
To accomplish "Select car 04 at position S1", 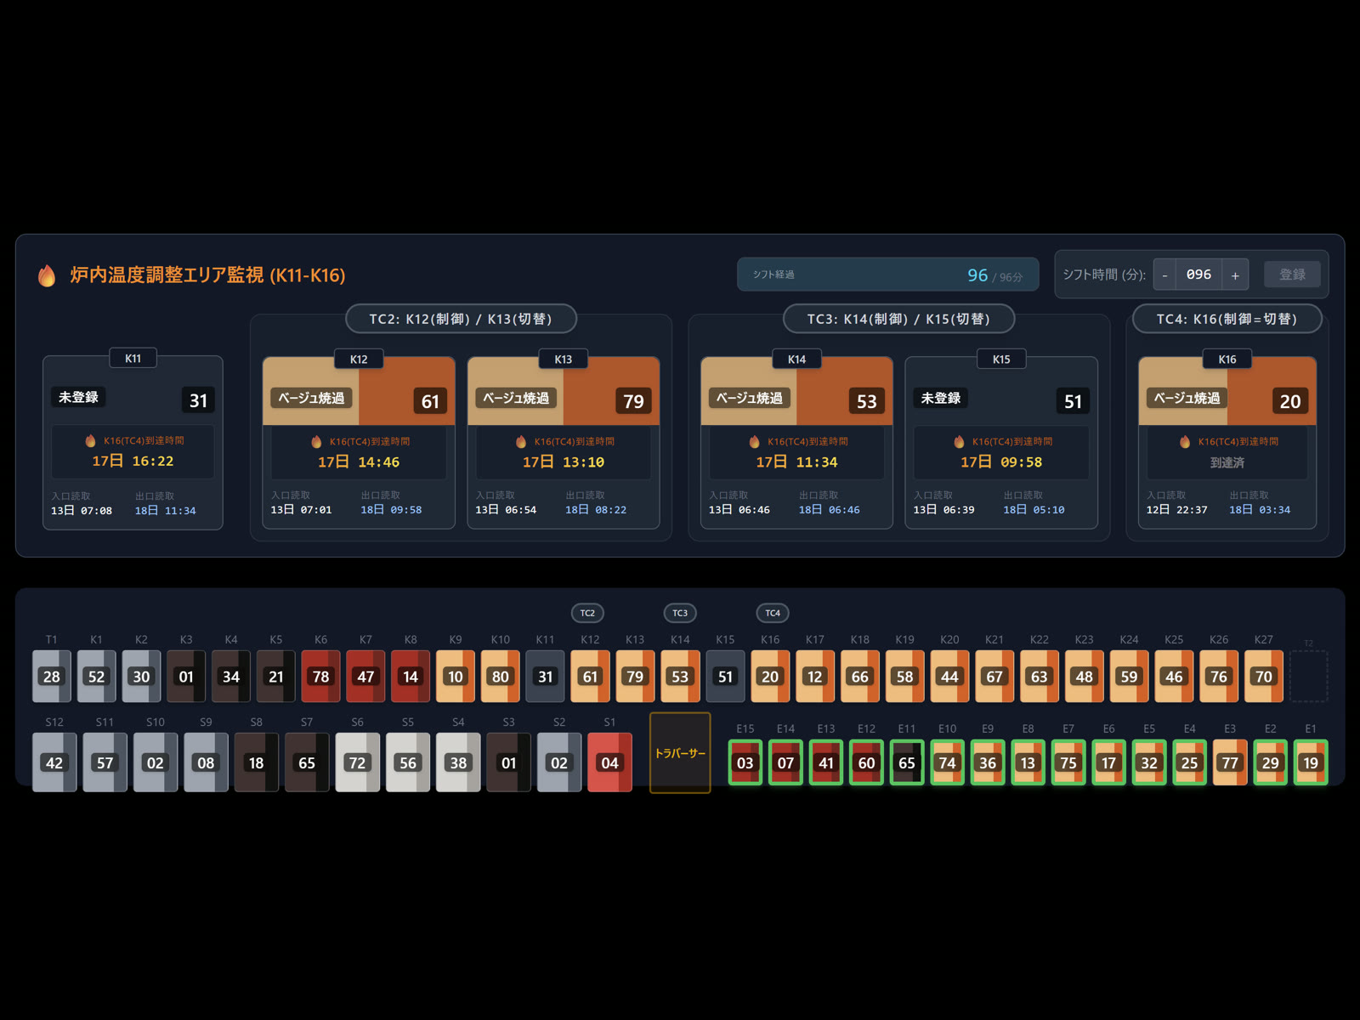I will tap(609, 762).
